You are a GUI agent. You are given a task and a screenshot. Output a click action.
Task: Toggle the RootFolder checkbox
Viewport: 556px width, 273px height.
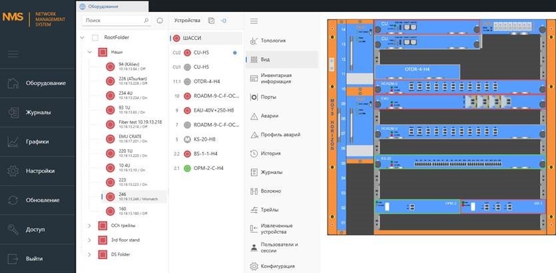click(95, 38)
